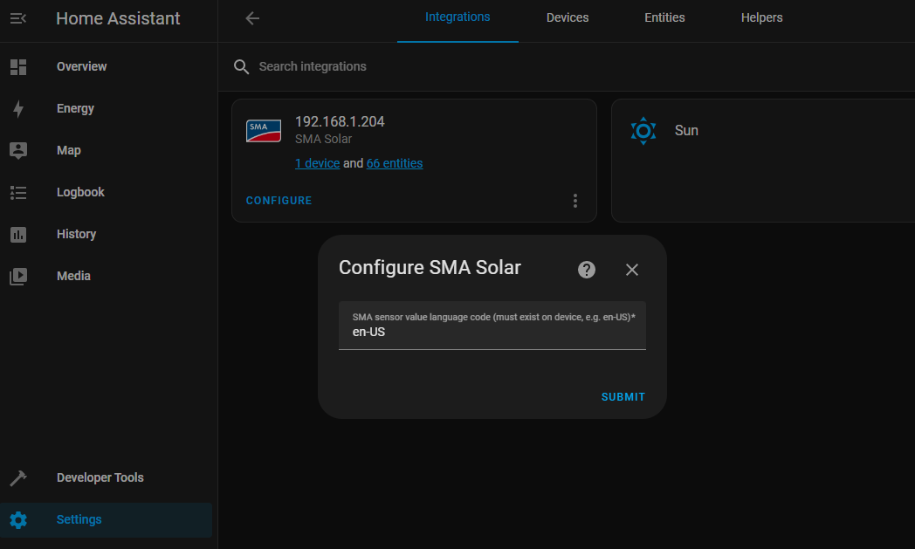
Task: Open the 1 device link
Action: 318,163
